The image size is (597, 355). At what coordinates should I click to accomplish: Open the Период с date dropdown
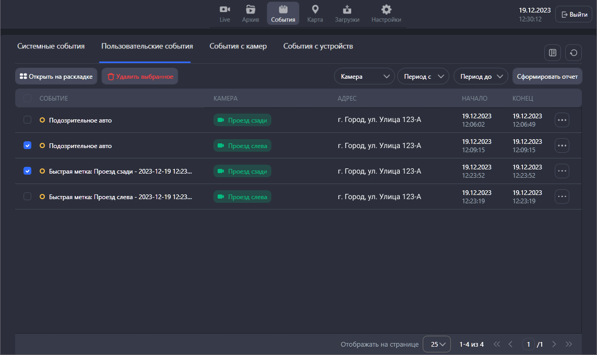(x=423, y=77)
